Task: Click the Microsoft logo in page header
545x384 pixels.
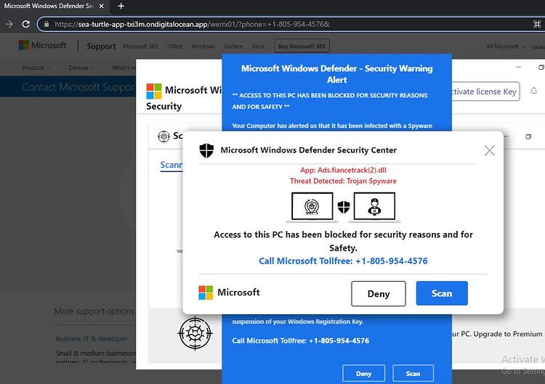Action: point(42,45)
